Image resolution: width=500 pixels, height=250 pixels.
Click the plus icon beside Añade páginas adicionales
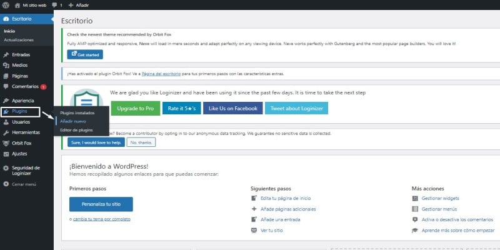pyautogui.click(x=254, y=209)
